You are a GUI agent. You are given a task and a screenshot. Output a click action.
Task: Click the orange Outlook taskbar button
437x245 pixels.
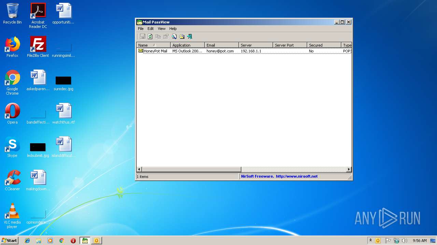click(97, 241)
